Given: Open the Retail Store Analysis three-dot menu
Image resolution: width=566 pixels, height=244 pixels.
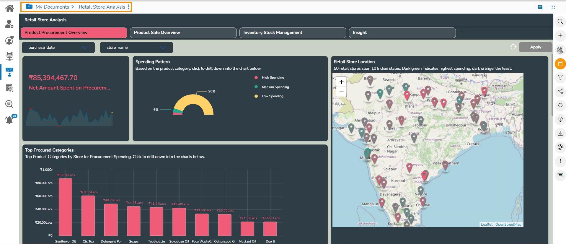Looking at the screenshot, I should pos(129,7).
